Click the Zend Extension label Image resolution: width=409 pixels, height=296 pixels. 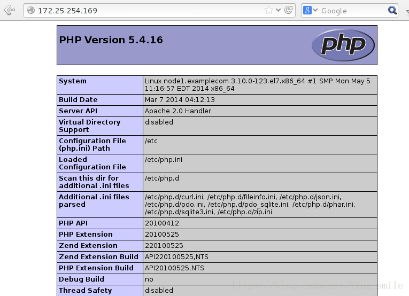(x=88, y=246)
